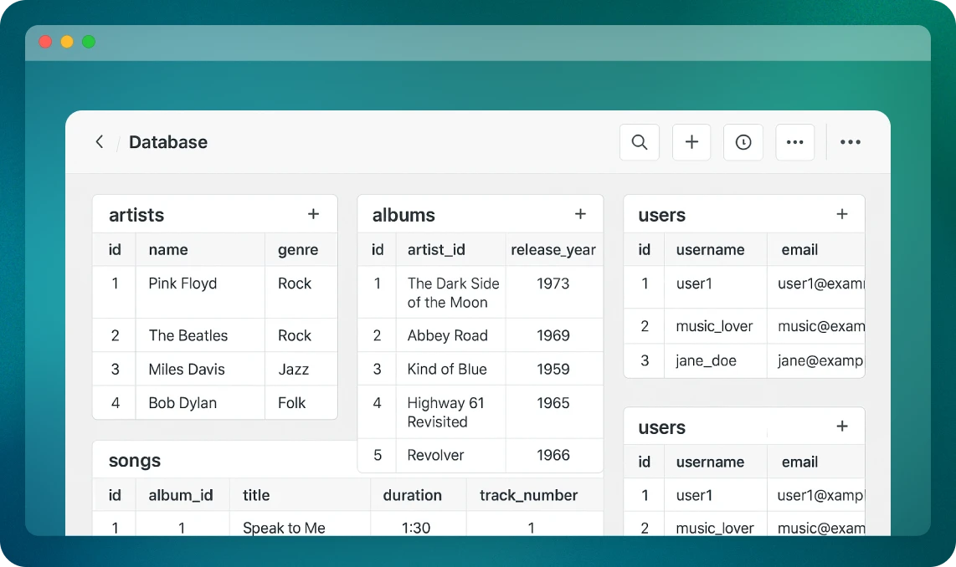Click the plus button in the top toolbar

point(691,142)
